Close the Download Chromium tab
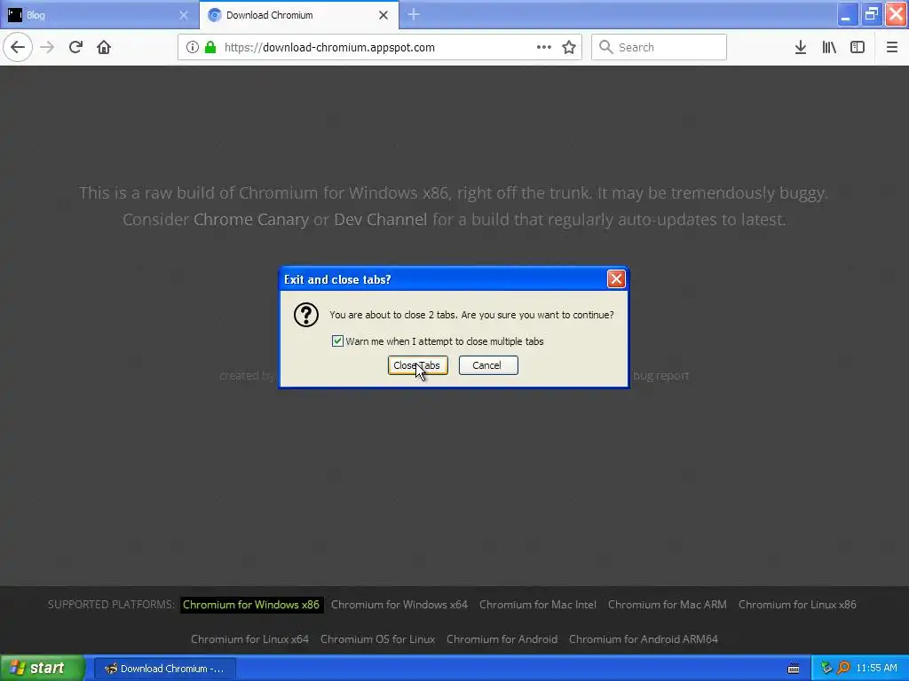This screenshot has width=909, height=681. (383, 15)
